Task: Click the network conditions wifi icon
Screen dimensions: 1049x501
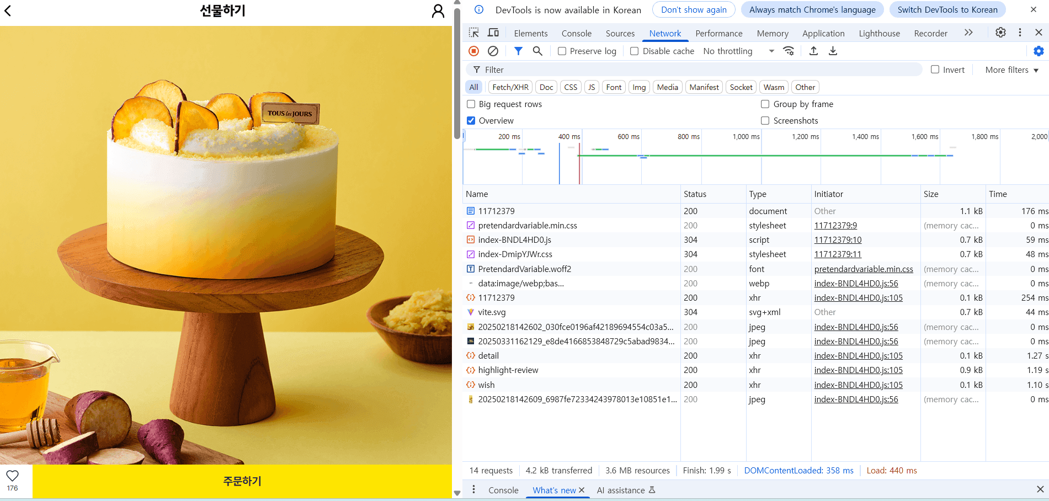Action: point(789,51)
